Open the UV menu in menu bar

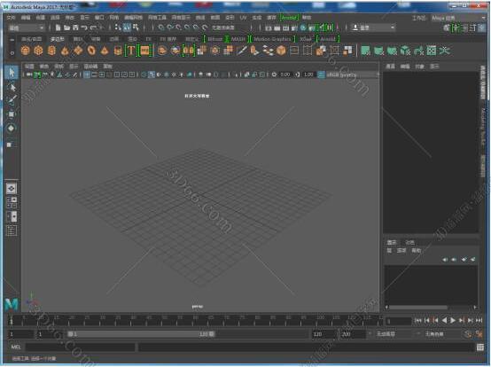[x=244, y=18]
